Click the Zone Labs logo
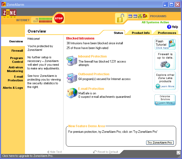Screen dimensions: 182x159 pyautogui.click(x=10, y=14)
